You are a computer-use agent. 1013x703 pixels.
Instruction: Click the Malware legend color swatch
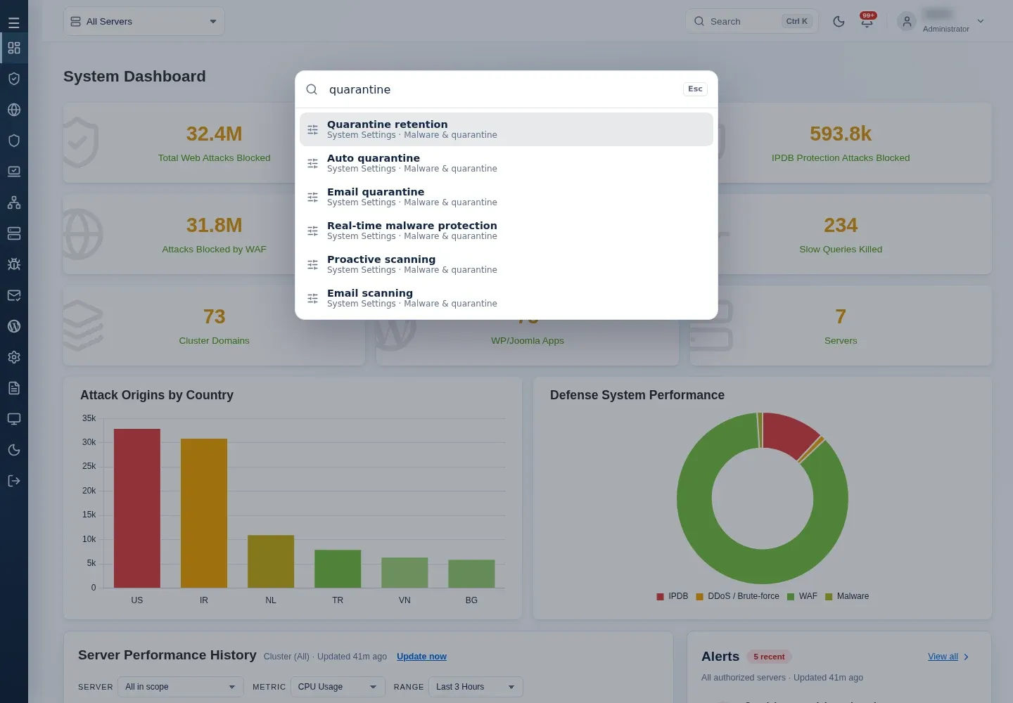pyautogui.click(x=829, y=597)
